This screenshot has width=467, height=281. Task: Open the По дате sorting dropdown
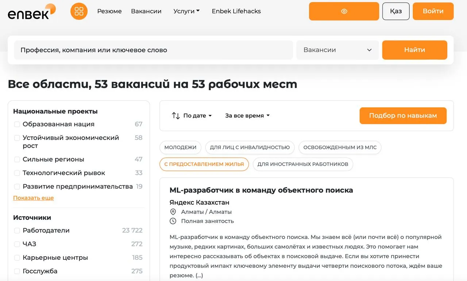click(x=197, y=116)
